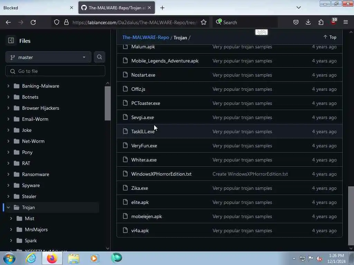Close the The-MALWARE-Repo tab
Viewport: 354px width, 265px height.
tap(149, 8)
